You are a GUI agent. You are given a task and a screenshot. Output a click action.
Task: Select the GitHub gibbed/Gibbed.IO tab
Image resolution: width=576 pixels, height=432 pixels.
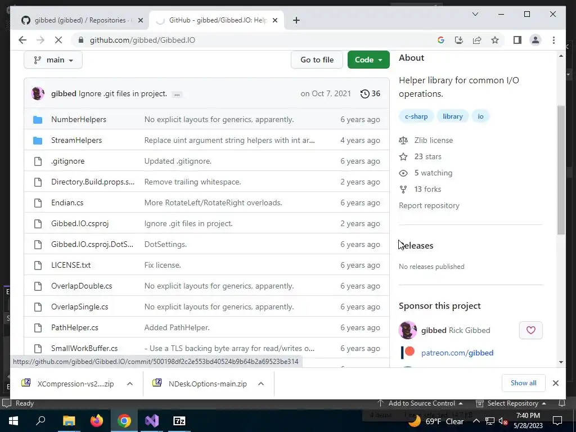coord(215,20)
